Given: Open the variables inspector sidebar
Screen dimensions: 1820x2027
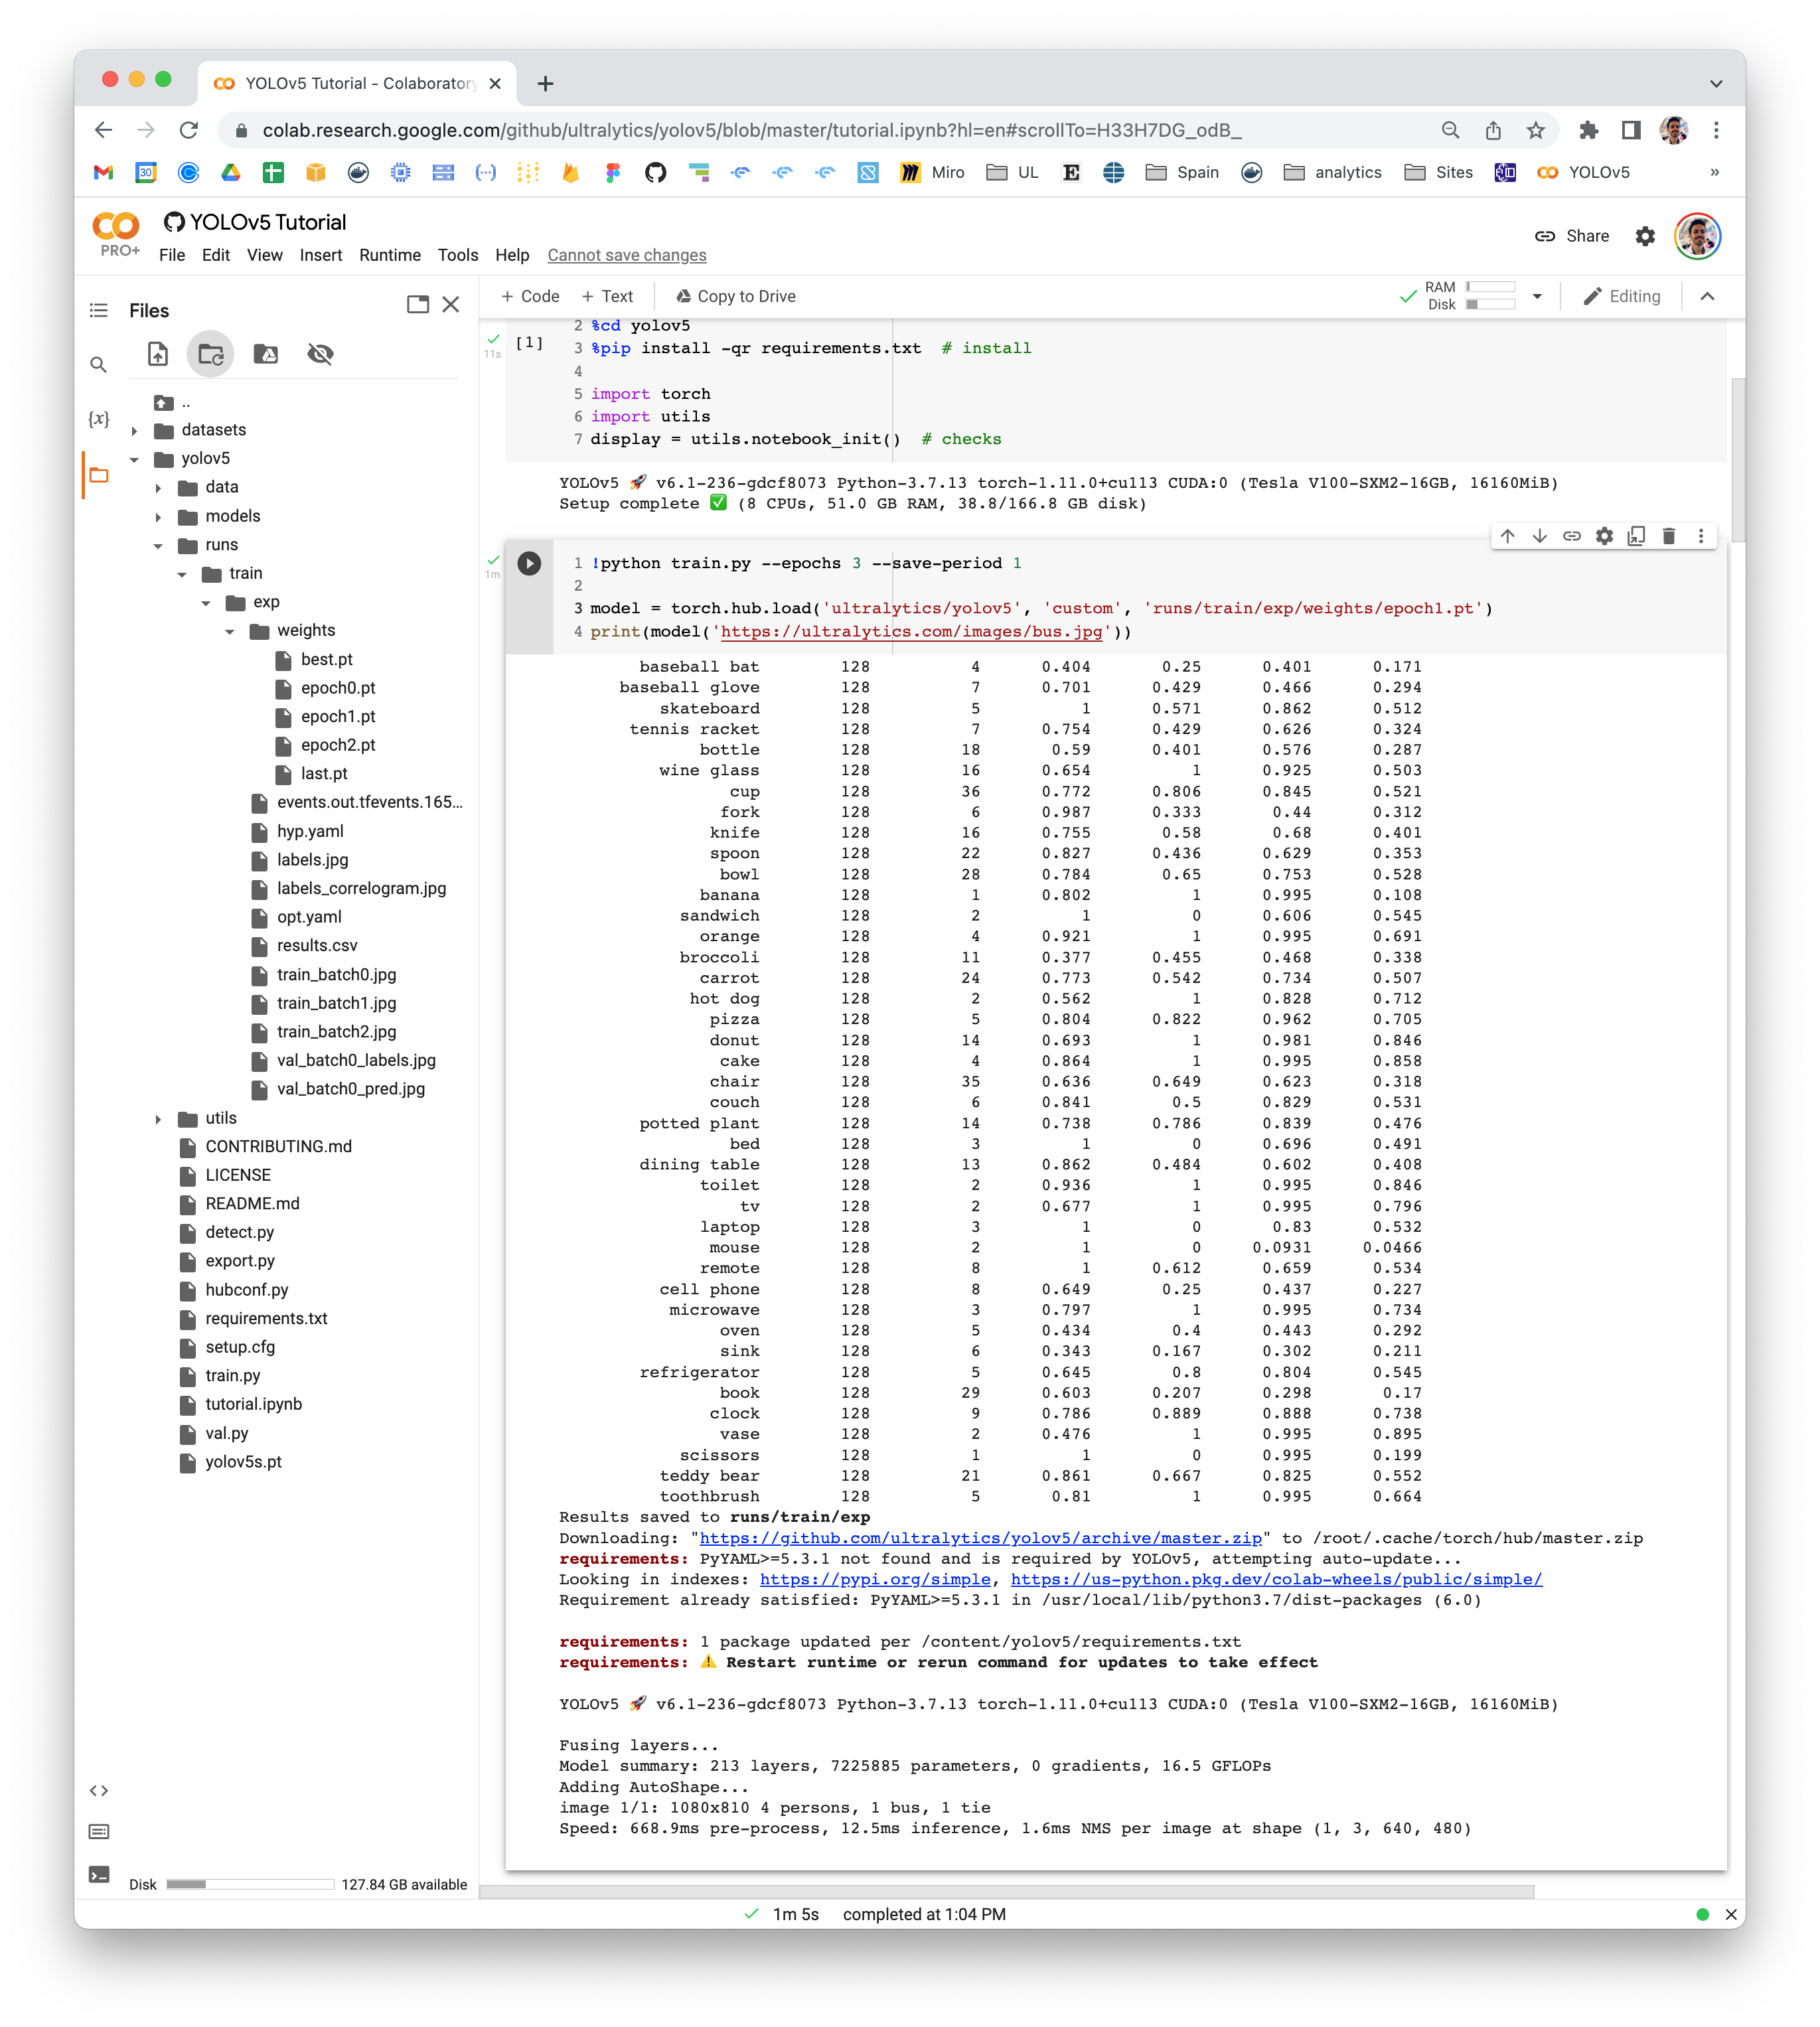Looking at the screenshot, I should [98, 419].
